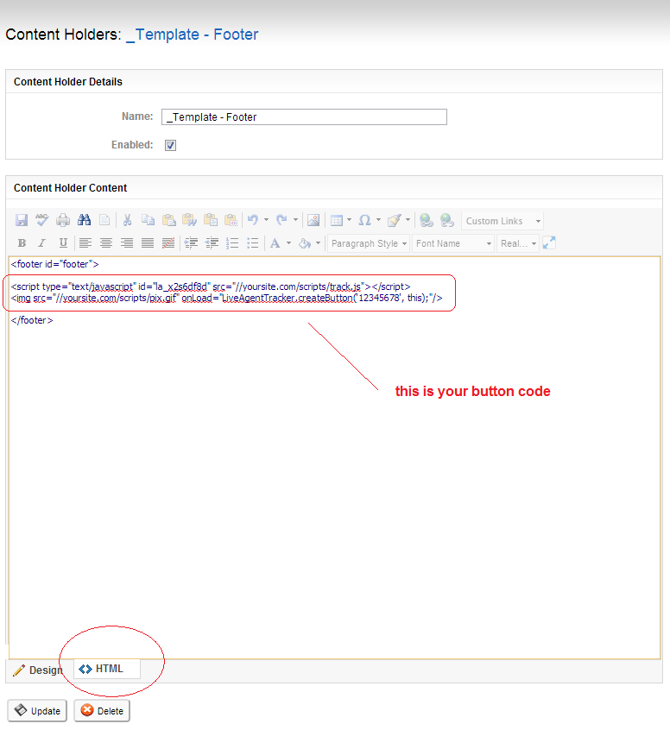670x730 pixels.
Task: Click the Update button
Action: (37, 711)
